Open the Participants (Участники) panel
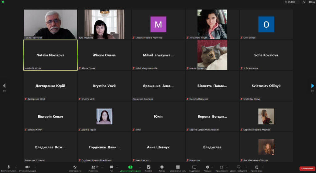 pos(93,167)
